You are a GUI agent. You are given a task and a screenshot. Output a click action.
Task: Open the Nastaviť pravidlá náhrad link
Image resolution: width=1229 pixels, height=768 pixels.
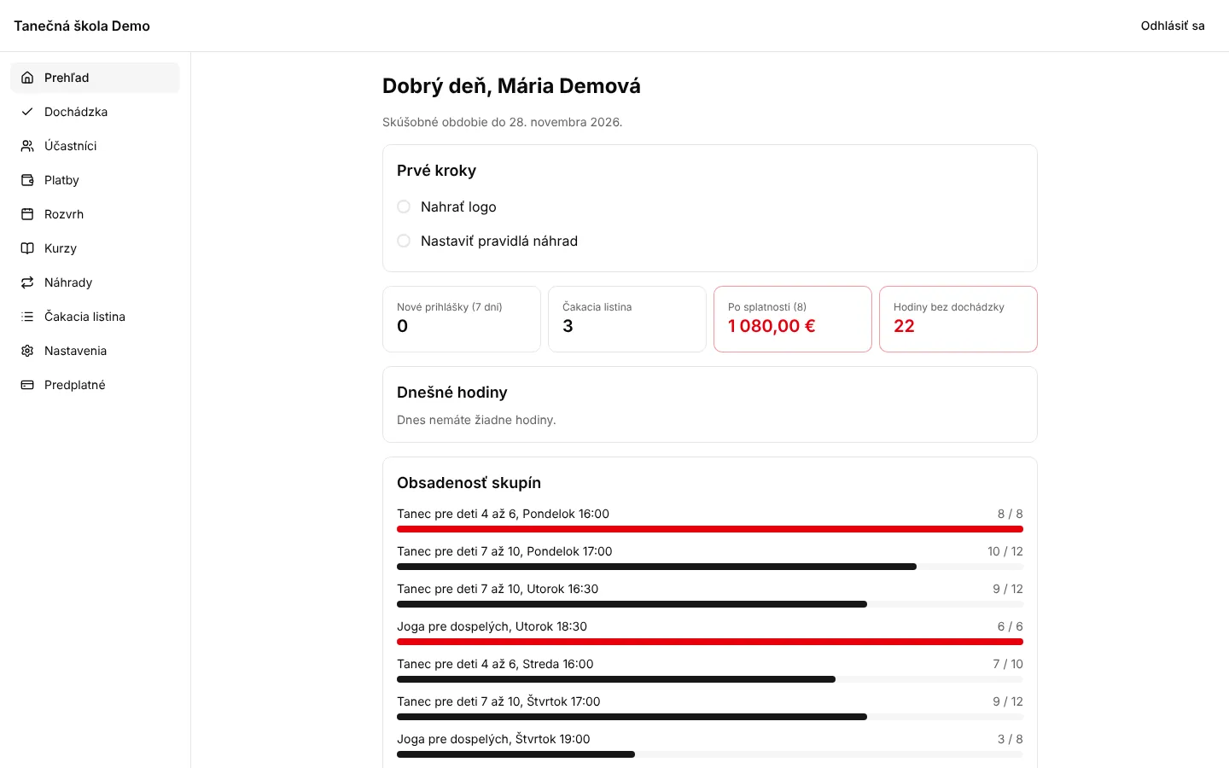click(x=499, y=241)
